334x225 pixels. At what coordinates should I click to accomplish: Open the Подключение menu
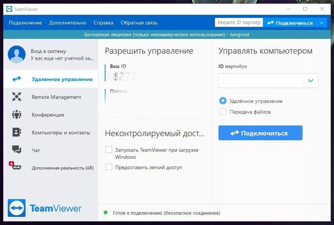pyautogui.click(x=25, y=23)
